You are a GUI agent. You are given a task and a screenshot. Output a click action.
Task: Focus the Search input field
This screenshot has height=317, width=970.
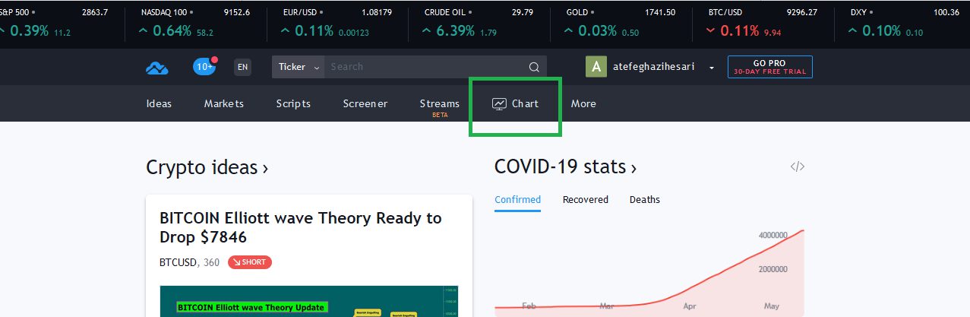pos(425,67)
